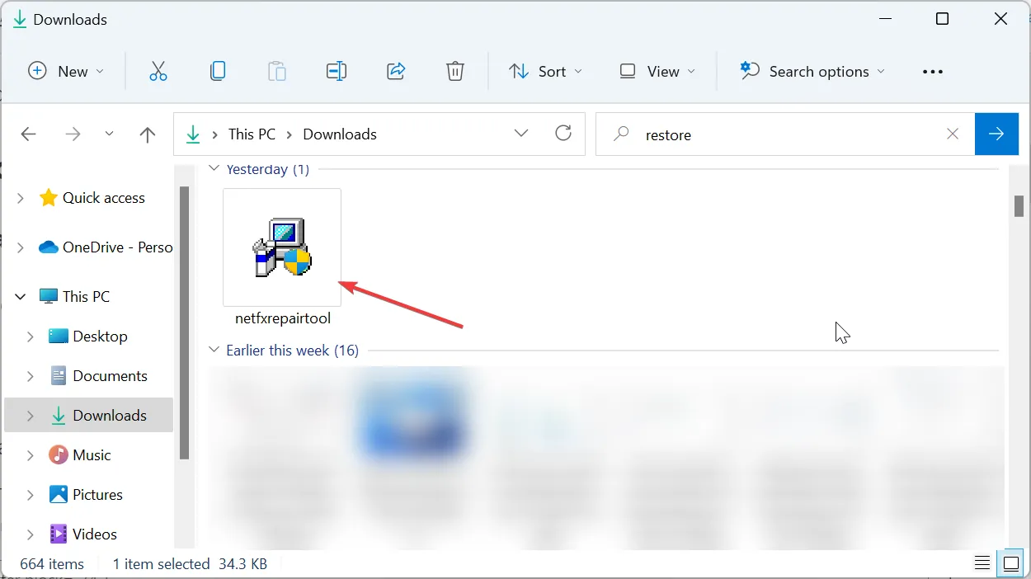Click the Rename icon
1031x579 pixels.
(x=337, y=72)
